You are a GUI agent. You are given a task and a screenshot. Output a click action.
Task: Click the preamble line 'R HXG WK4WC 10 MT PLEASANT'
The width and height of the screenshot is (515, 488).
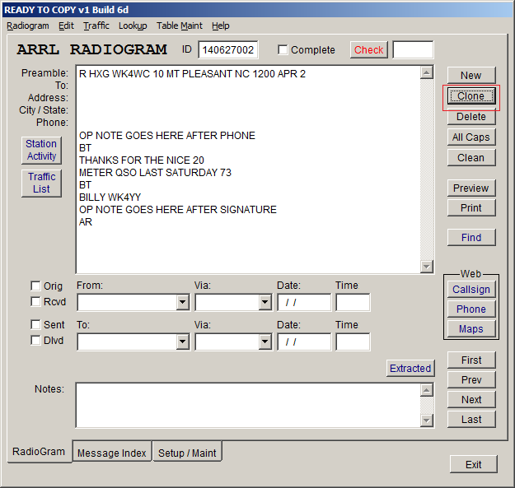tap(192, 74)
